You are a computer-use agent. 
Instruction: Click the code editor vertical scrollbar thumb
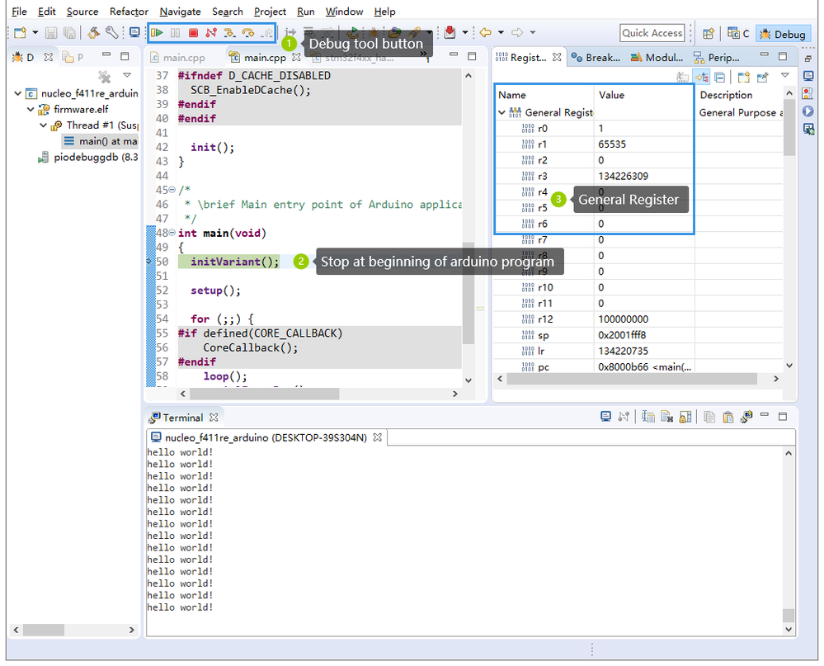(x=469, y=293)
